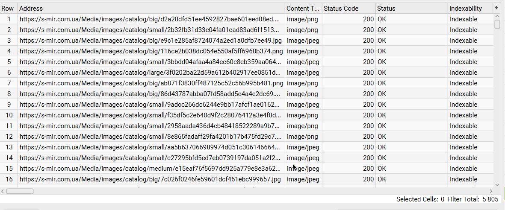Click the vertical scrollbar's up arrow
The height and width of the screenshot is (210, 505).
[497, 16]
